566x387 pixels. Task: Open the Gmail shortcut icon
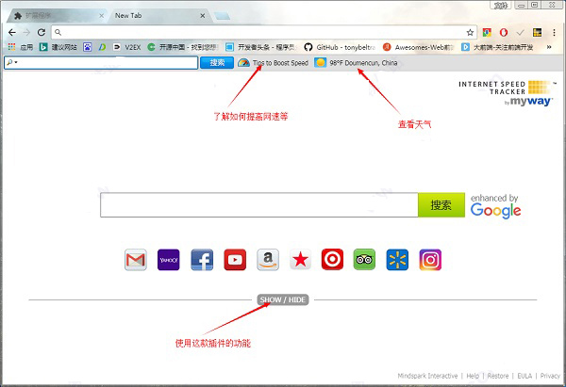[136, 260]
